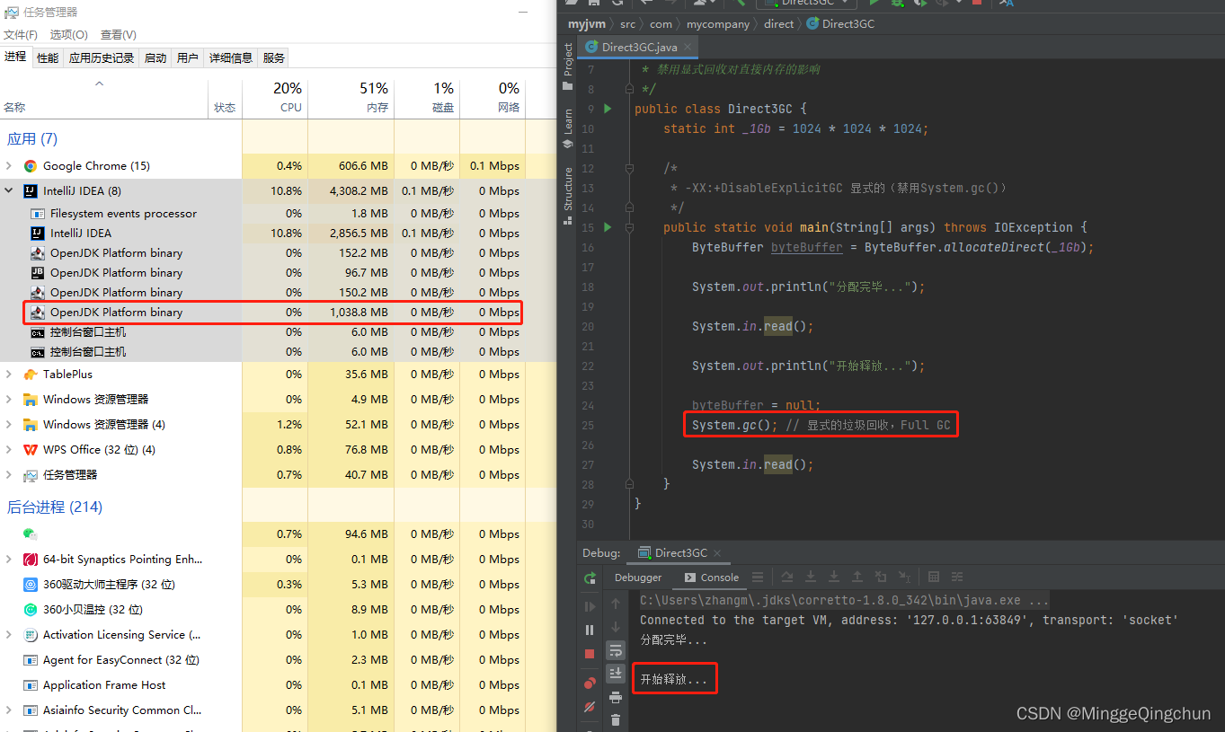Stop the debug session with red square
This screenshot has width=1225, height=732.
pos(590,654)
